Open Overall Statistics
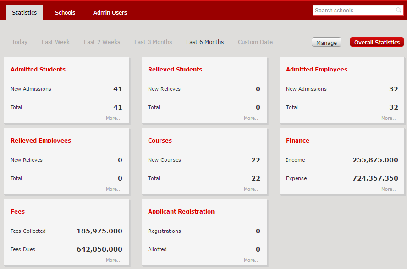 tap(377, 42)
